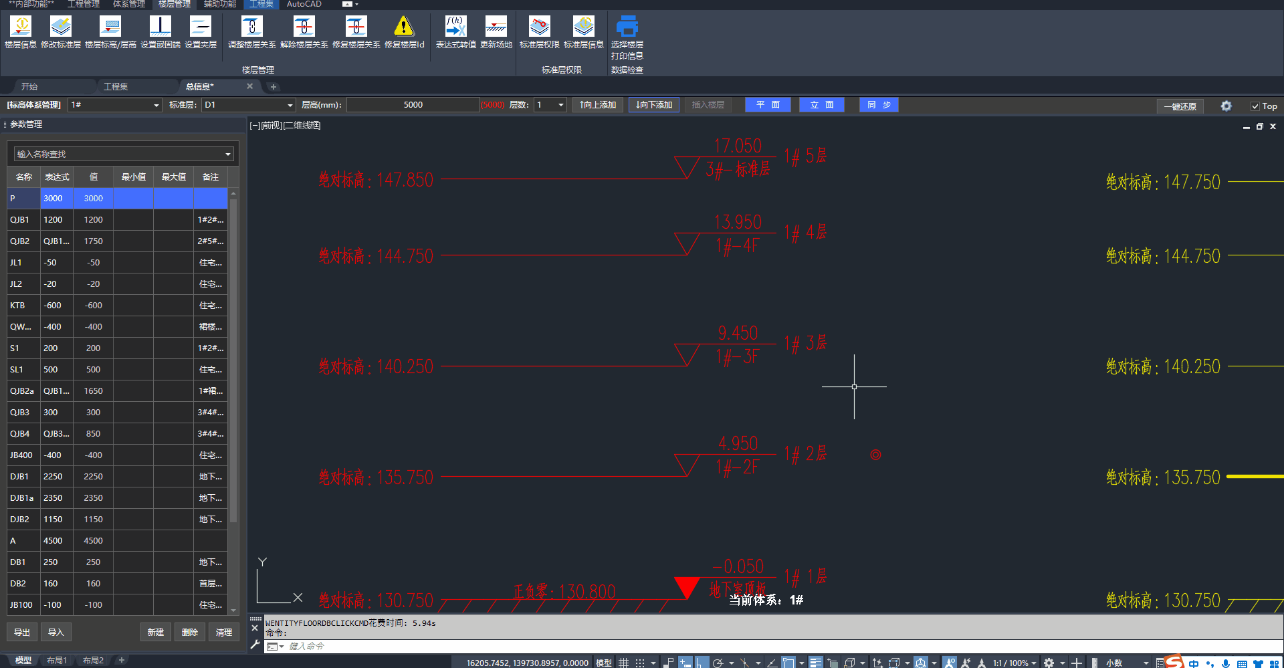Screen dimensions: 1284x668
Task: Open the 标准层 D1 dropdown
Action: tap(290, 105)
